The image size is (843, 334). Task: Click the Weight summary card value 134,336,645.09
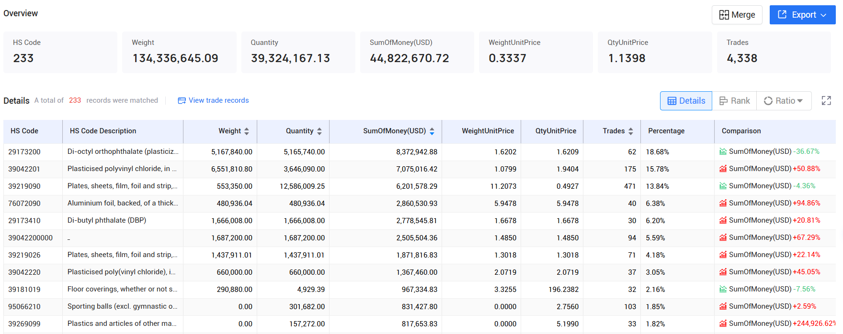[175, 58]
